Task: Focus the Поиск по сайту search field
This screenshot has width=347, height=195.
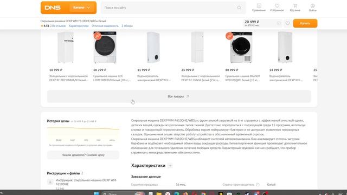Action: click(173, 8)
